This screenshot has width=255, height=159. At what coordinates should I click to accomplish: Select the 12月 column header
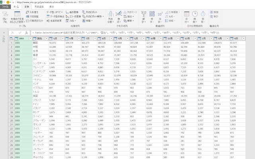188,39
